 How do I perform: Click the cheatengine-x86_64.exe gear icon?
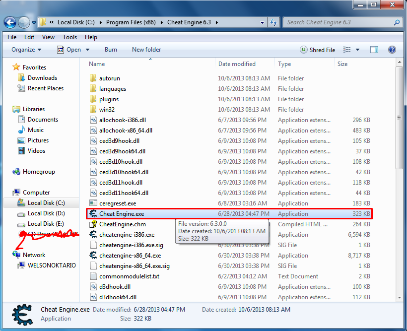click(93, 256)
